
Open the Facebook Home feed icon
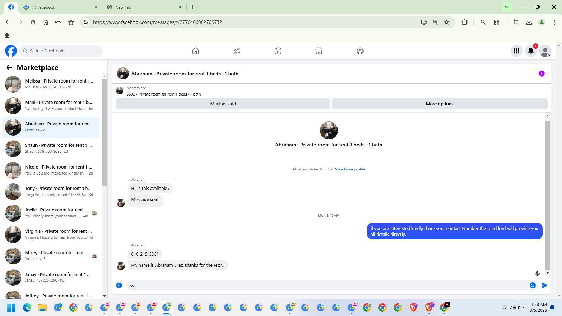196,51
